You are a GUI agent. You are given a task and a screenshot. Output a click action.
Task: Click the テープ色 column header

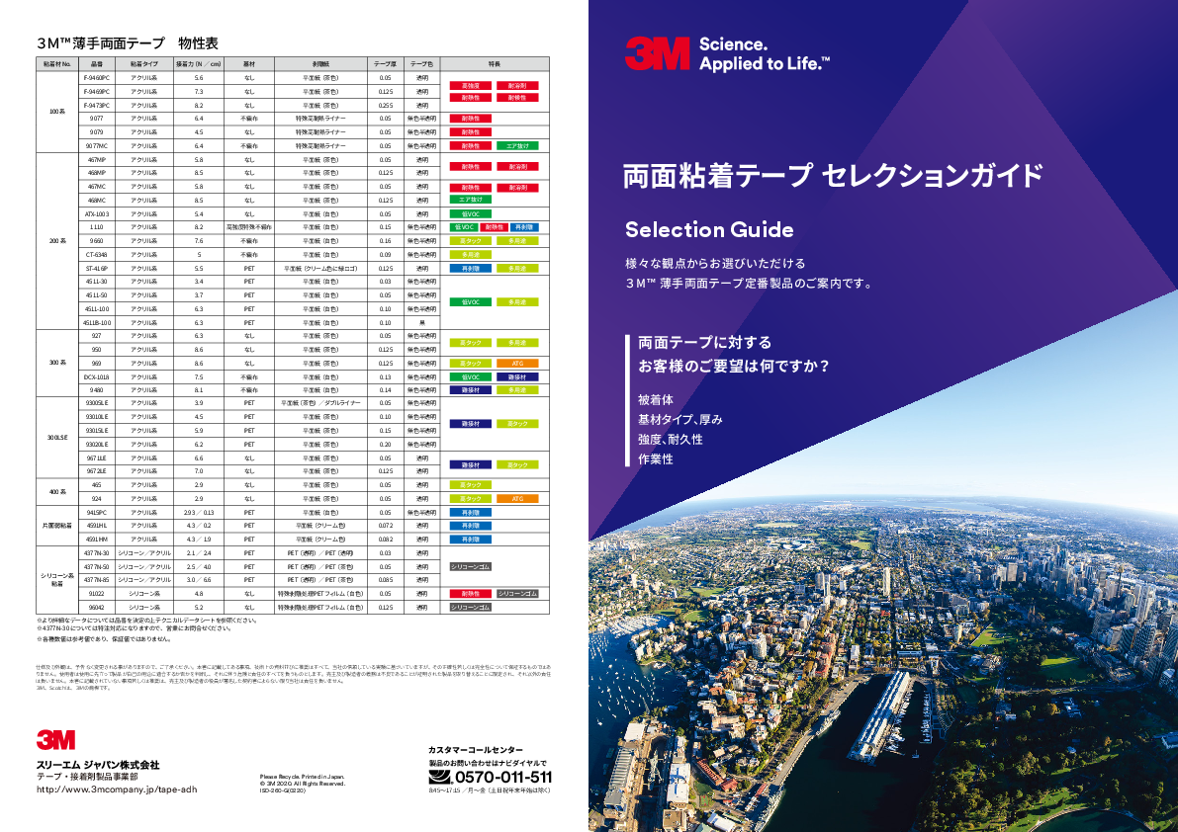[x=422, y=64]
